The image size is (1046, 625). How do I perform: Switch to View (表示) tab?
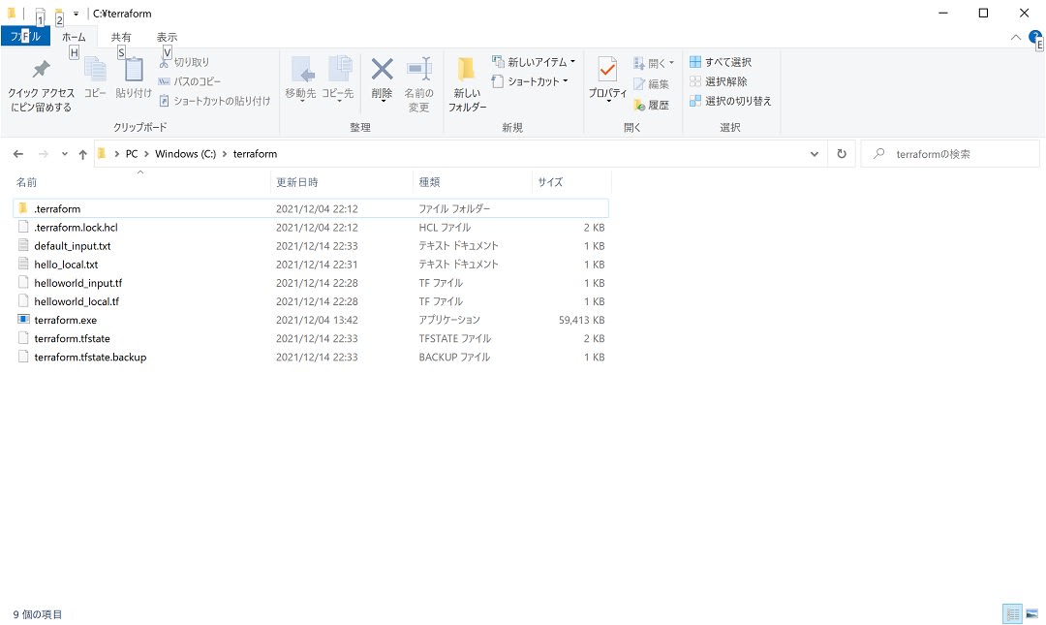[167, 37]
